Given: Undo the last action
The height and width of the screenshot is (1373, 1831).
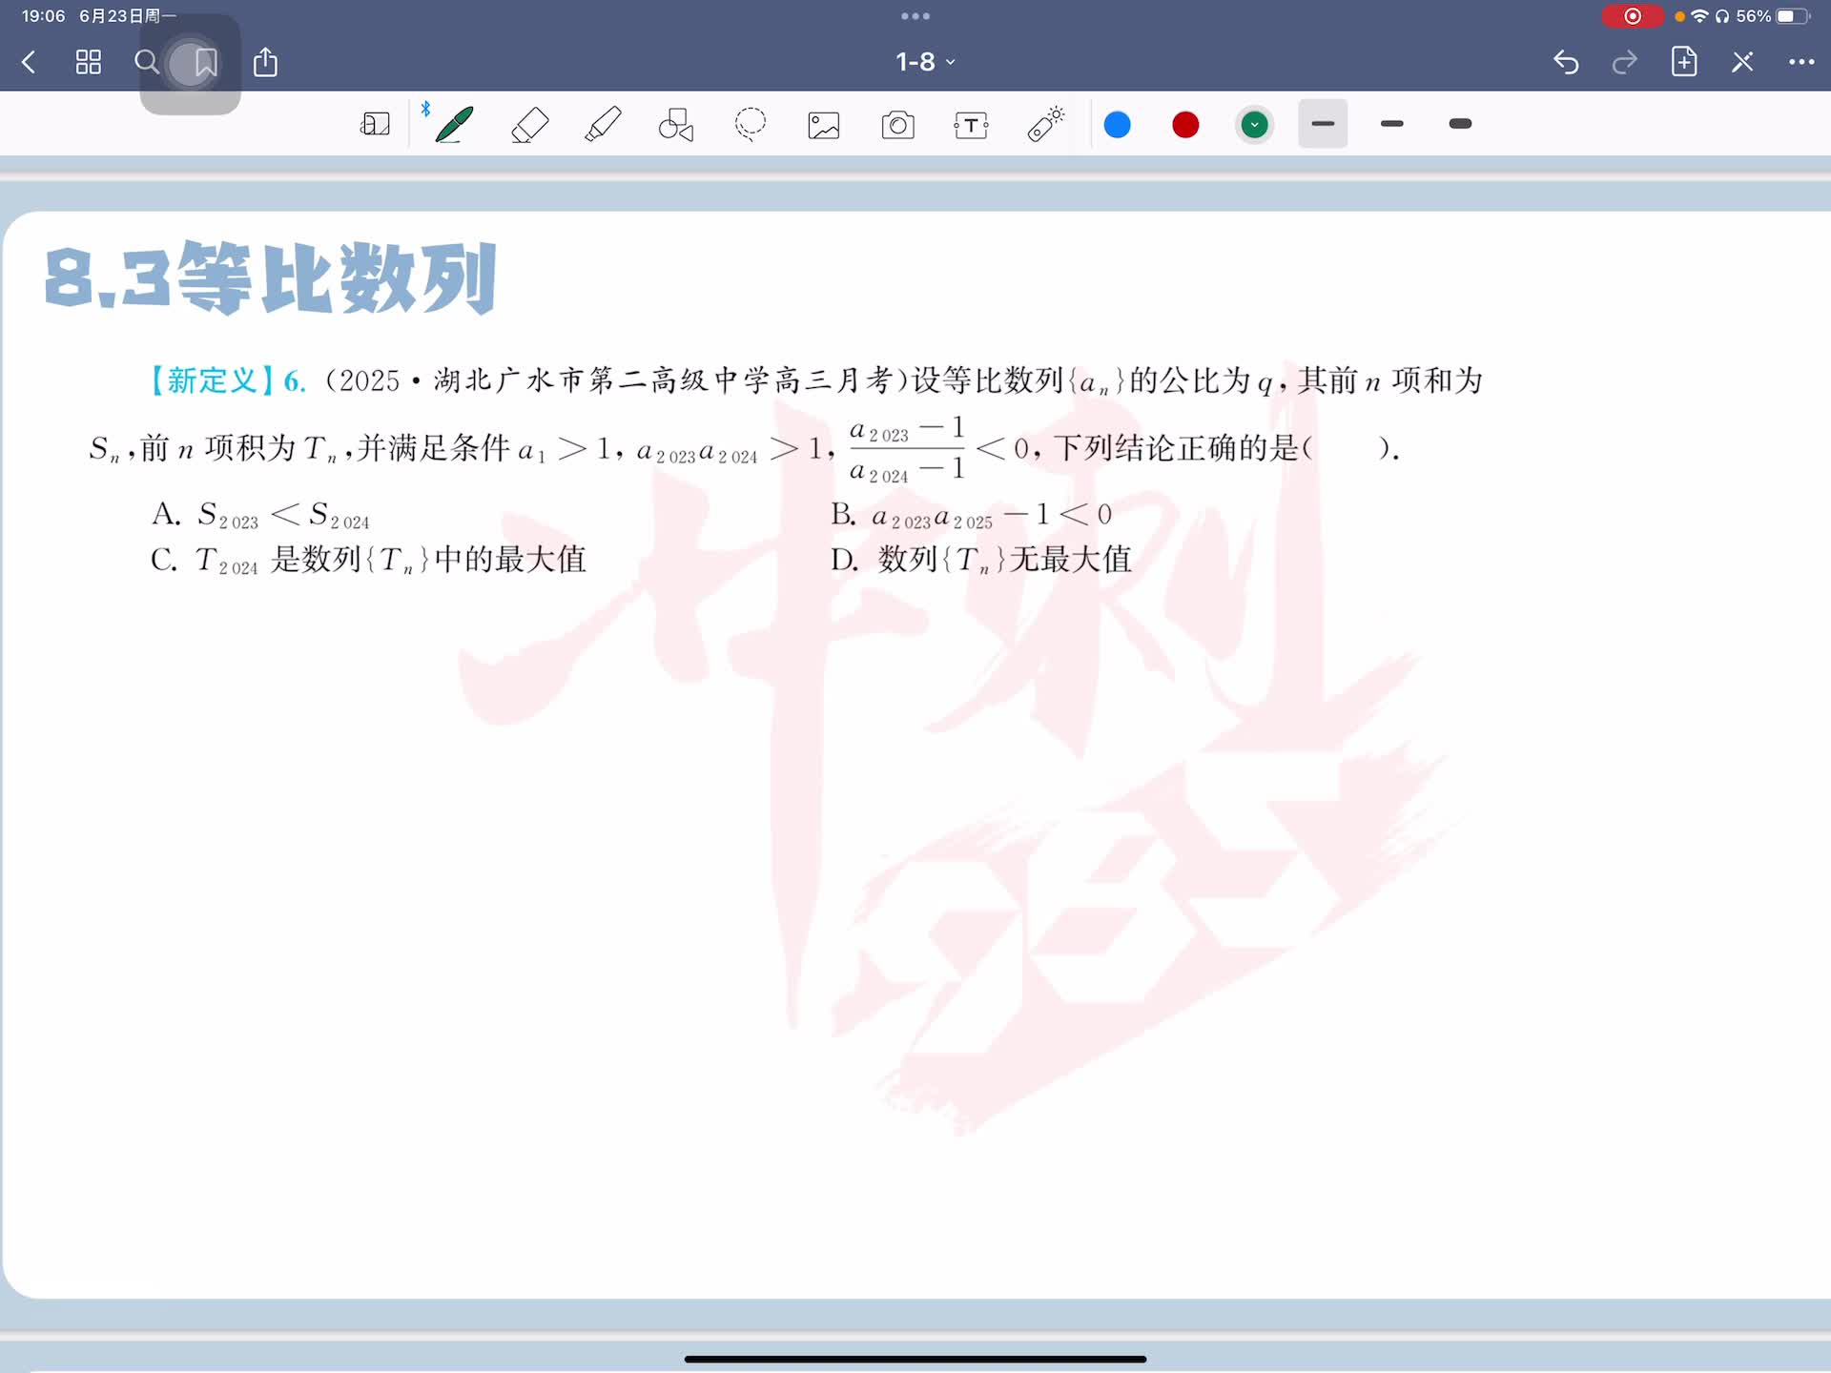Looking at the screenshot, I should click(1566, 63).
